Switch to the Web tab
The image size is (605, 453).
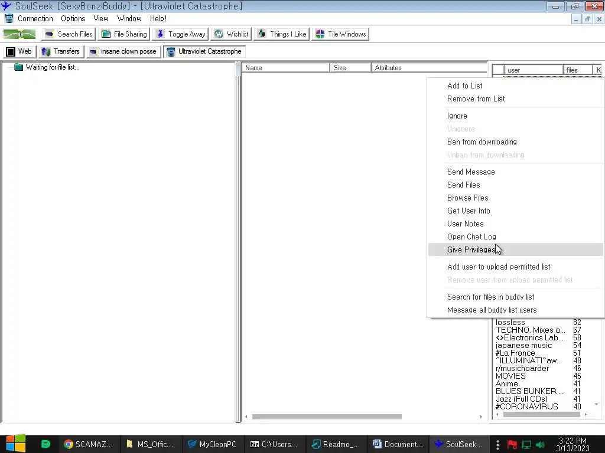19,51
